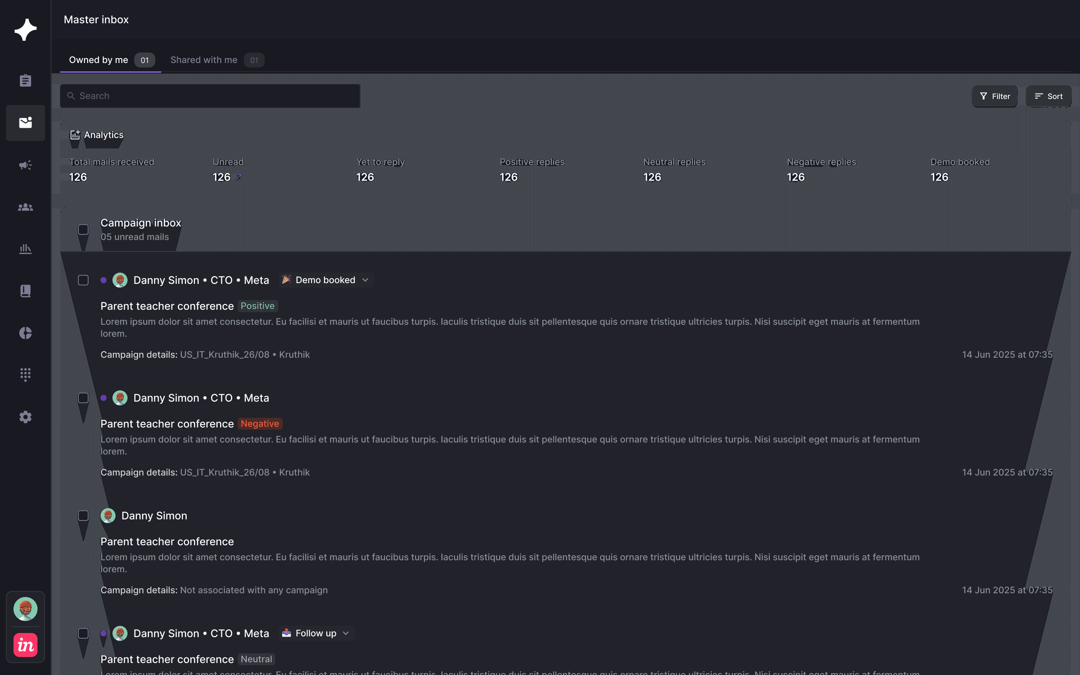Click the Sort button
This screenshot has width=1080, height=675.
point(1048,96)
